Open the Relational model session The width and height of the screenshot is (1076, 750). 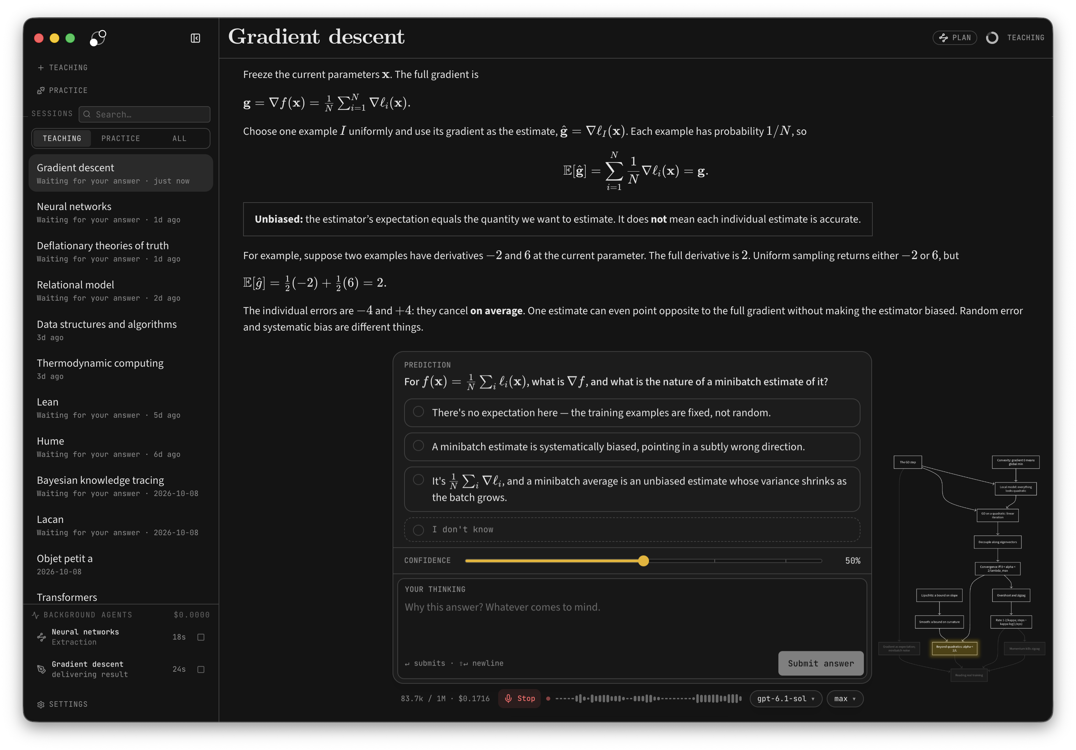[121, 290]
